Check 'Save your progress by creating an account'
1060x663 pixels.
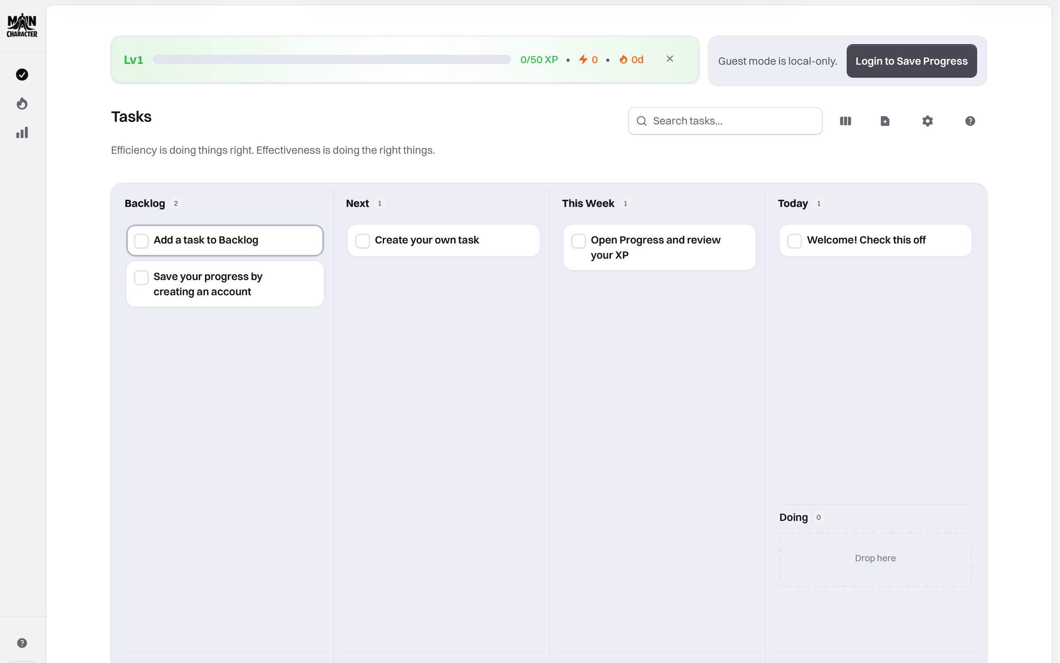(x=142, y=278)
